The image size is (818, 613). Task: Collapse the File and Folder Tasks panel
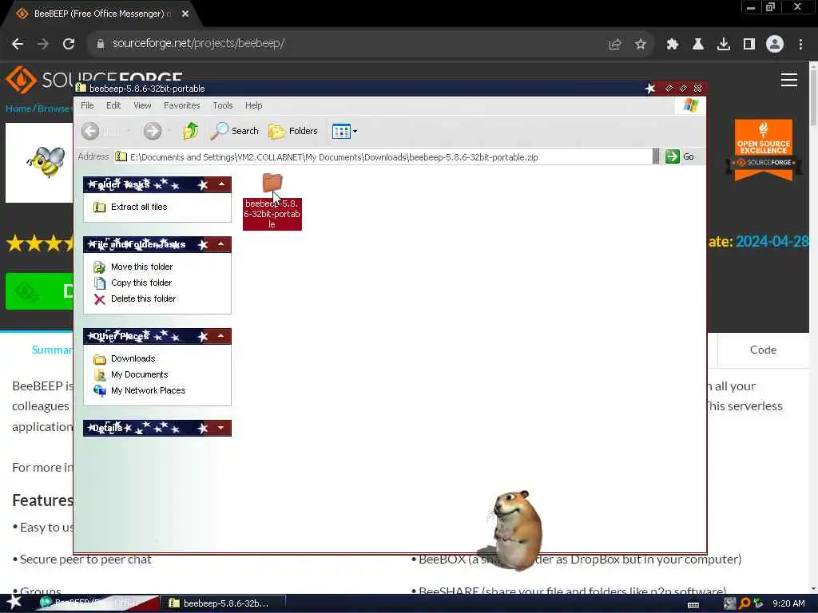tap(221, 244)
